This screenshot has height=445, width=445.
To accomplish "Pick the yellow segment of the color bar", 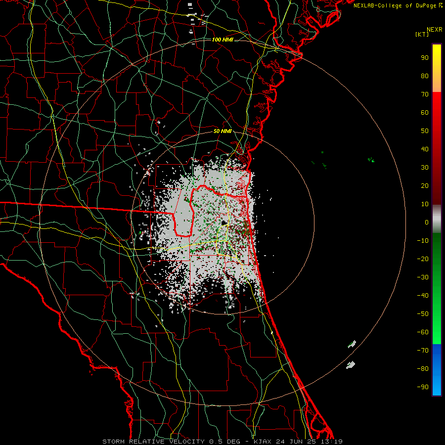I will (437, 68).
